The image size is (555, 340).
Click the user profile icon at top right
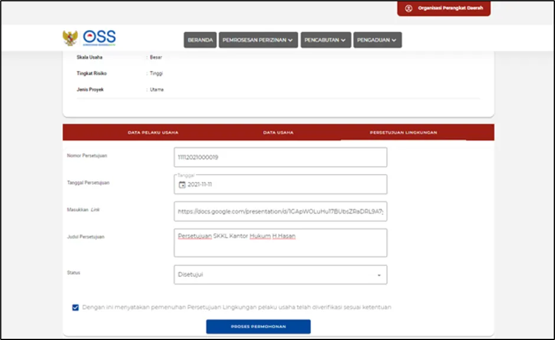click(x=409, y=9)
